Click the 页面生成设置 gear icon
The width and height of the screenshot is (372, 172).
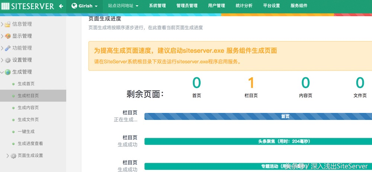13,156
